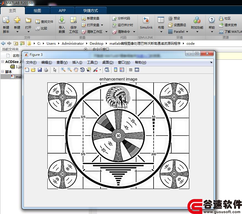Select the Rotate 3D tool
This screenshot has height=214, width=242.
coord(82,70)
